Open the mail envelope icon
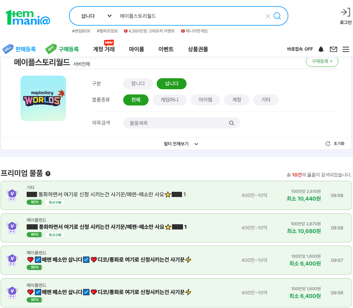Viewport: 353px width, 308px height. tap(333, 49)
